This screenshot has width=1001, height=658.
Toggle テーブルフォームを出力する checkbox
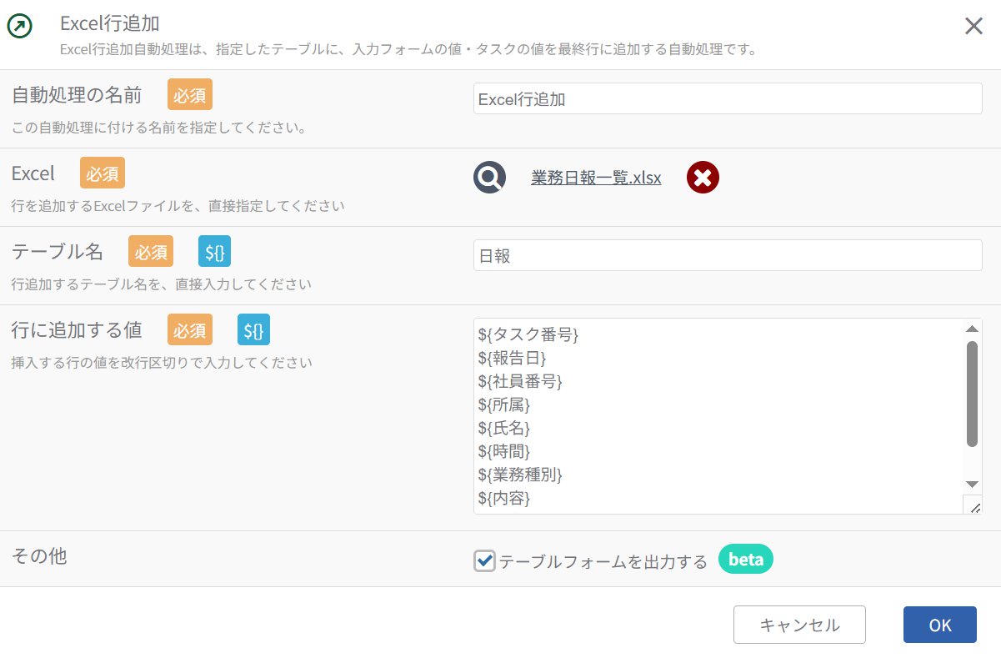[484, 560]
